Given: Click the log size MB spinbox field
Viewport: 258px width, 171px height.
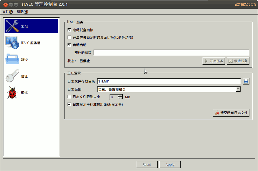Looking at the screenshot, I should 116,97.
